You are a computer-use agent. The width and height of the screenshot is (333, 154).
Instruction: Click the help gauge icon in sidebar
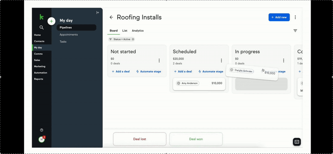coord(42,130)
